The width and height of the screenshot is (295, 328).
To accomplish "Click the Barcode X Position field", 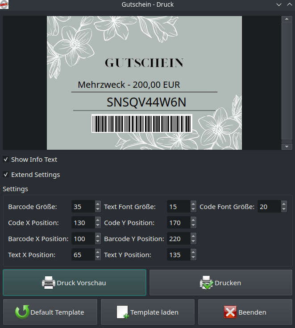I will click(83, 239).
